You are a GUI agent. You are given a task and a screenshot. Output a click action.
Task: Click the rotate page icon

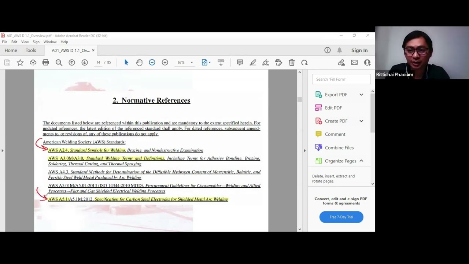point(304,63)
